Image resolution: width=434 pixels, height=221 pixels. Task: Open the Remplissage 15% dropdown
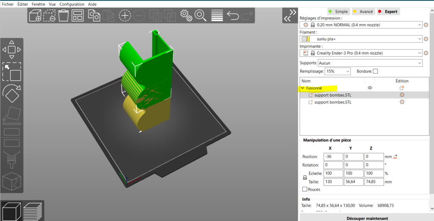coord(338,71)
